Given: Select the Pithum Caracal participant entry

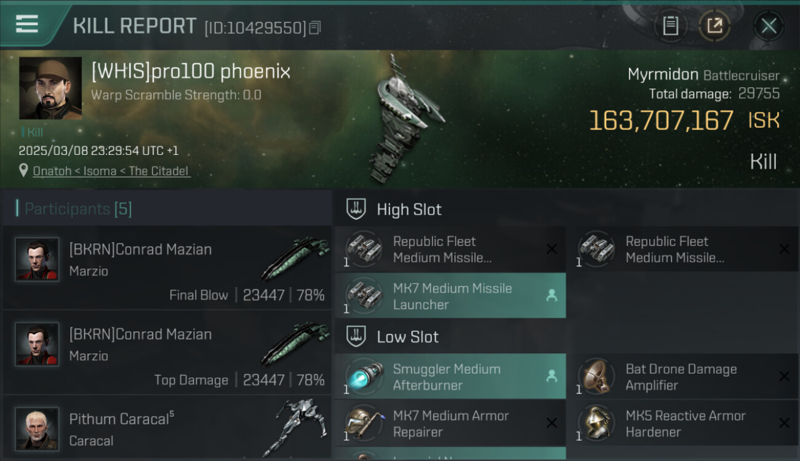Looking at the screenshot, I should pos(166,428).
